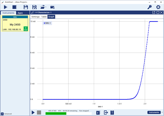Open the Apps tab in the left panel

(x=20, y=13)
